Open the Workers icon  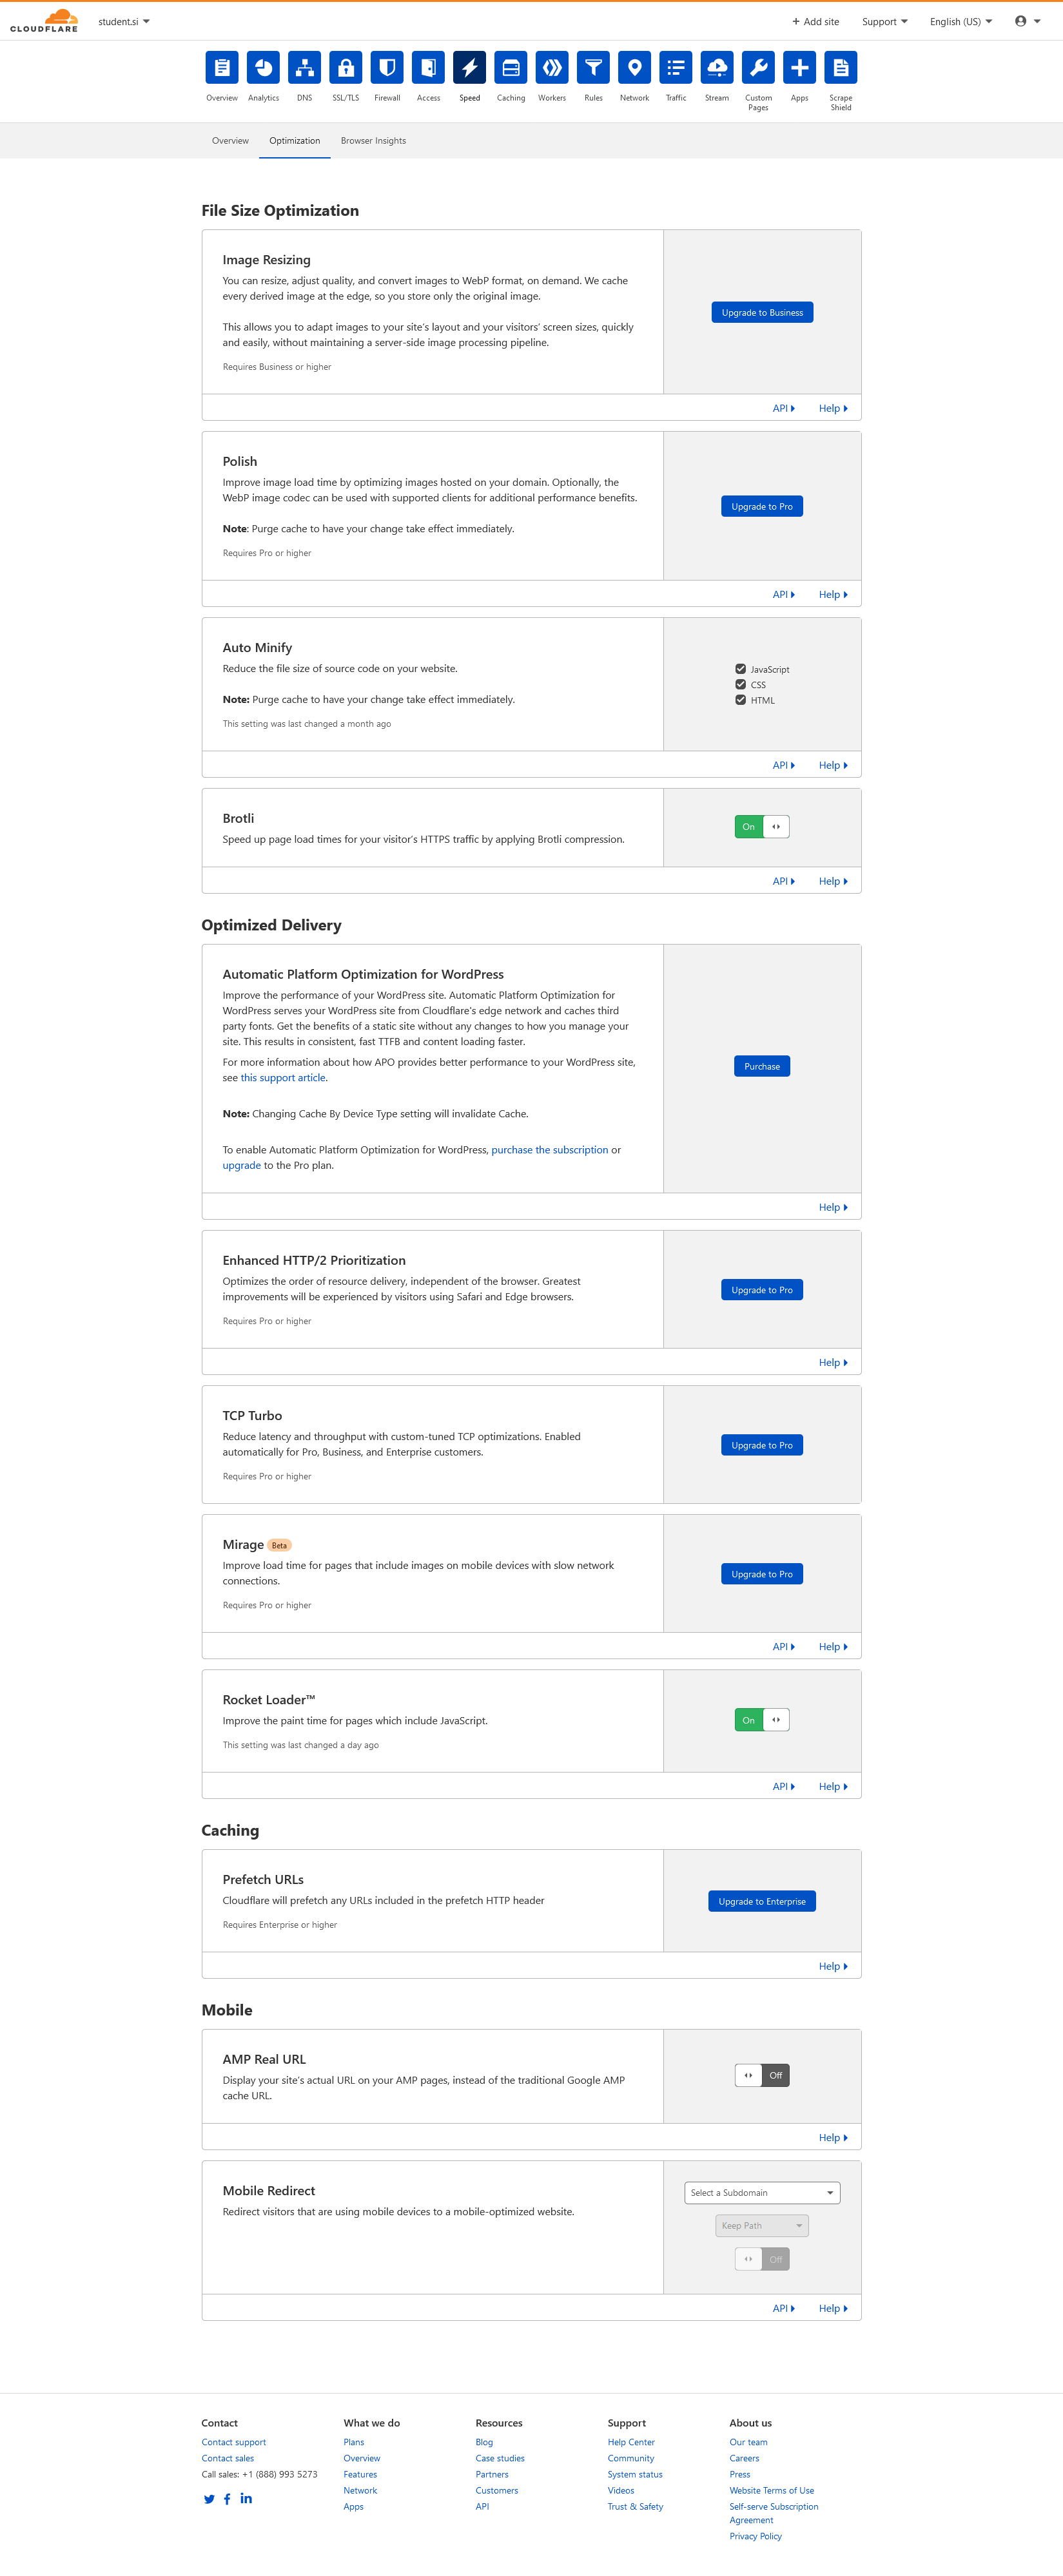552,68
